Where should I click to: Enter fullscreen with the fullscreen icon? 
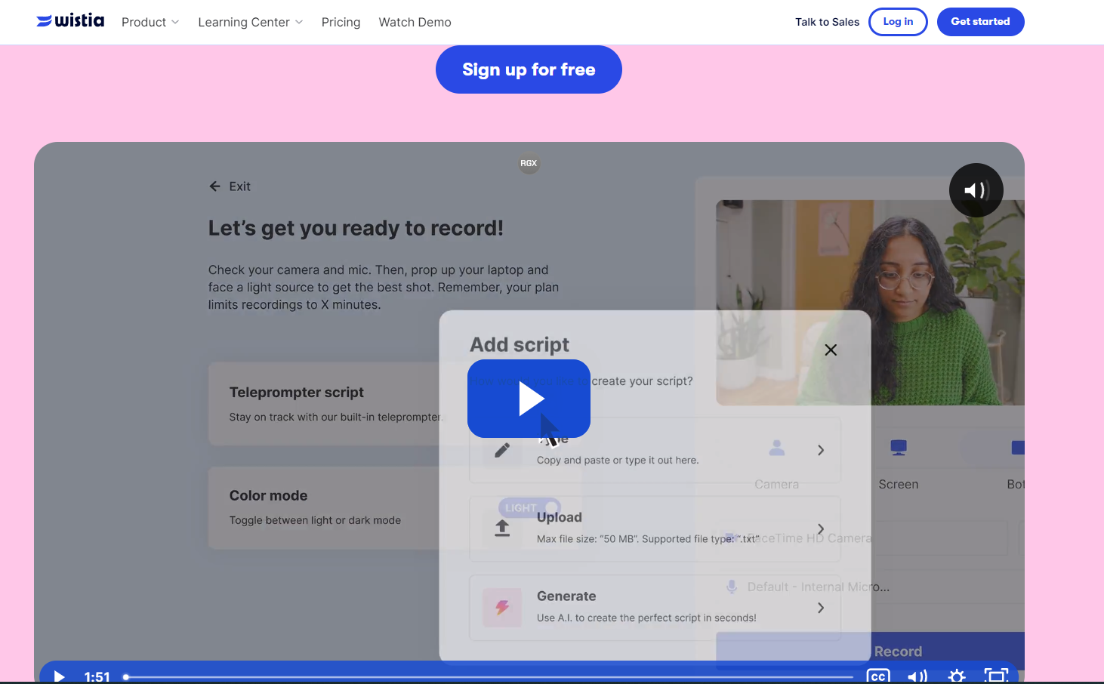[996, 676]
